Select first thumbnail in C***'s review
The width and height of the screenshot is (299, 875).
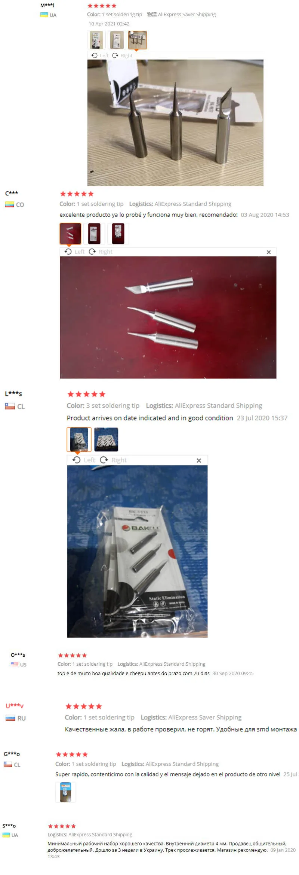(x=70, y=234)
